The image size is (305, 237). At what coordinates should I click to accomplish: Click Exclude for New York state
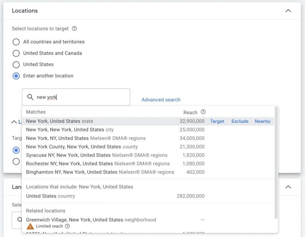pyautogui.click(x=240, y=121)
